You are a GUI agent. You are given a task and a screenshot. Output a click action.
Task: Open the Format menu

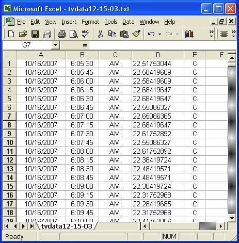tap(90, 22)
